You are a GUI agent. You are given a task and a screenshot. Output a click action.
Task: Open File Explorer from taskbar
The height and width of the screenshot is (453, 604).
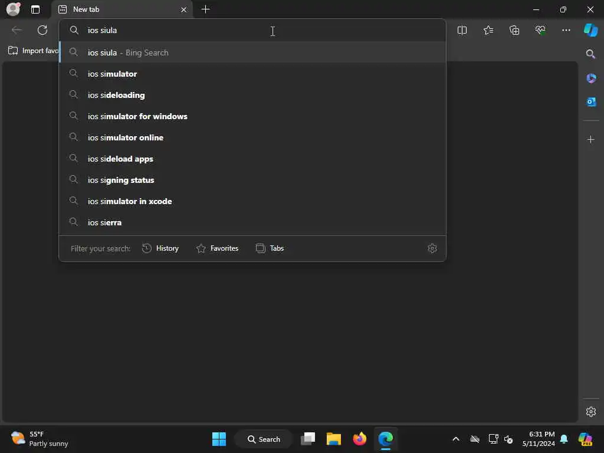coord(334,439)
